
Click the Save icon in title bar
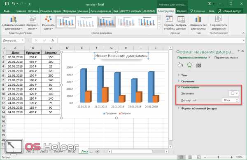click(x=7, y=4)
